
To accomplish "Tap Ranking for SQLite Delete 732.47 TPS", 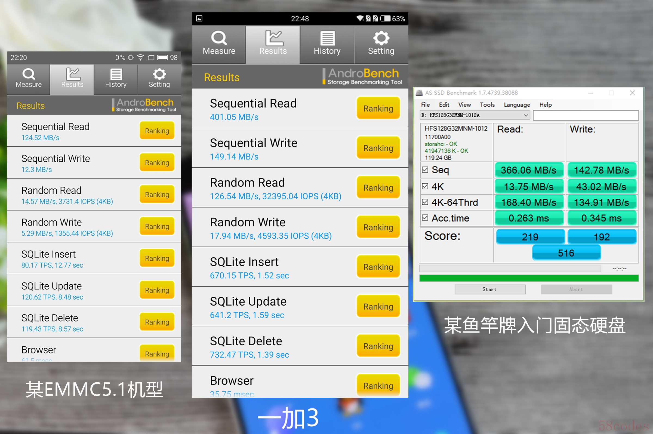I will [x=378, y=346].
